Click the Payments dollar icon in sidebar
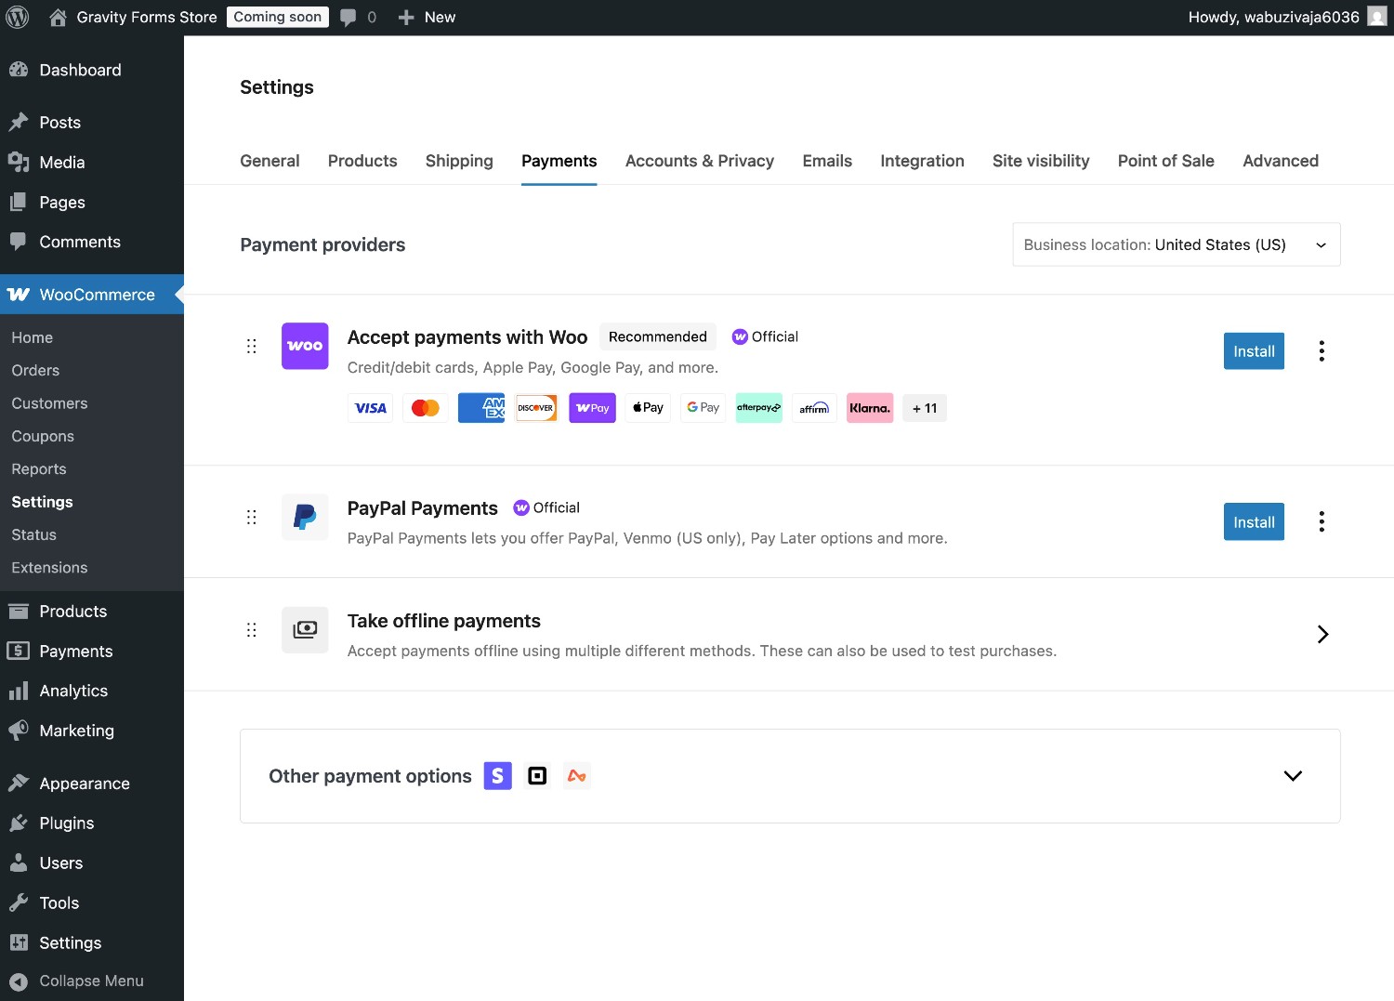Viewport: 1394px width, 1001px height. 19,652
